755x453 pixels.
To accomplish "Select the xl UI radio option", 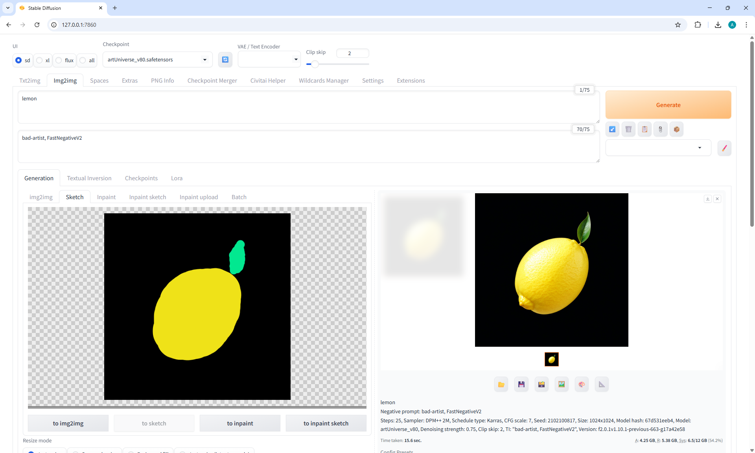I will pyautogui.click(x=40, y=60).
